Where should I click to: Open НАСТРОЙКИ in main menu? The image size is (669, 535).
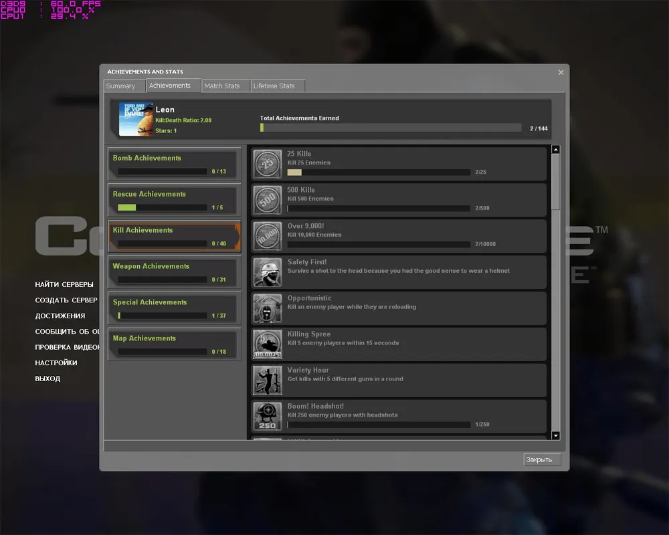pyautogui.click(x=56, y=362)
